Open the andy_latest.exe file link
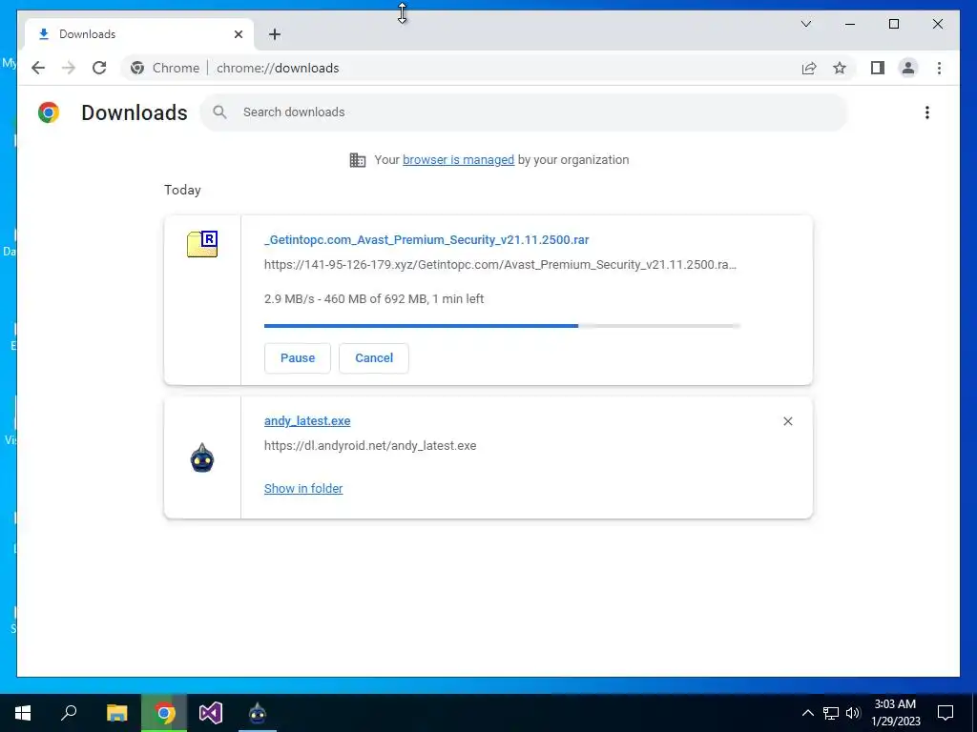977x732 pixels. 307,420
